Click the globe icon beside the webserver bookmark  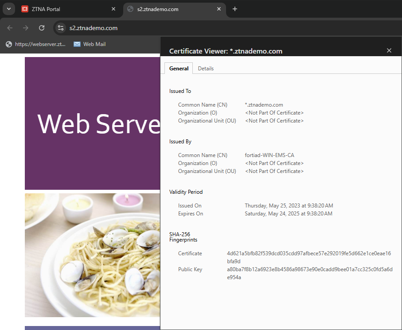pyautogui.click(x=8, y=44)
